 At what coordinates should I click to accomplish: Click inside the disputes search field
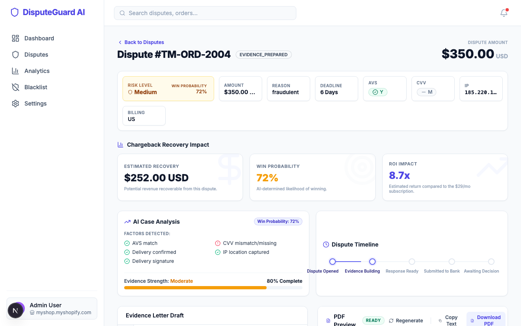(205, 13)
